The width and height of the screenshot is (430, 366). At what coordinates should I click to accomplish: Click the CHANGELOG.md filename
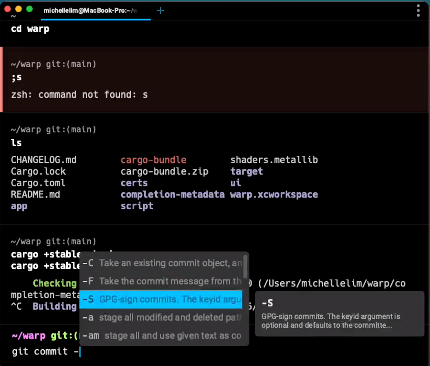pyautogui.click(x=44, y=160)
